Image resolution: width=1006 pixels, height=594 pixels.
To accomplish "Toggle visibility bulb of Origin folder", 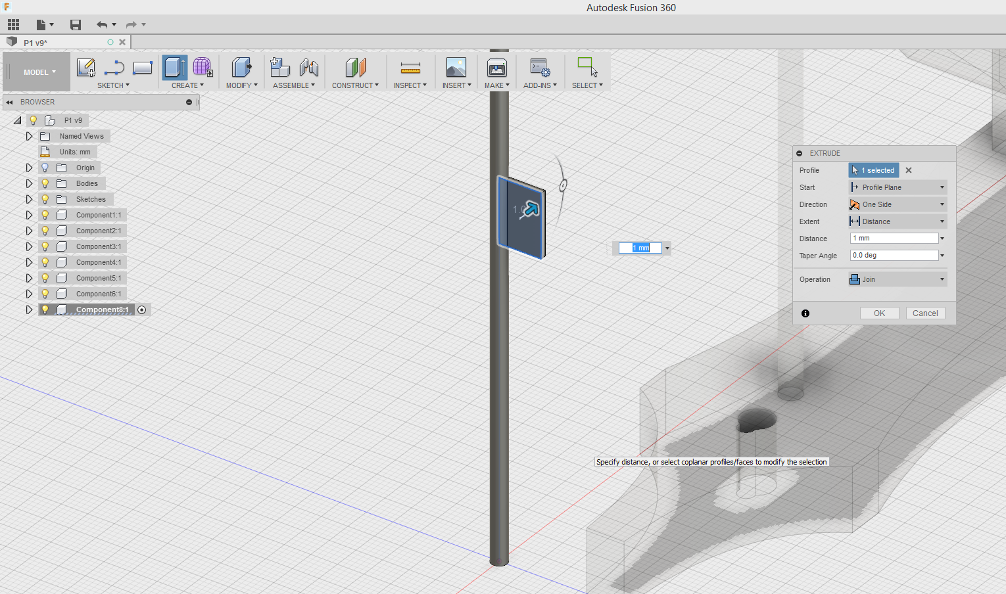I will [45, 168].
